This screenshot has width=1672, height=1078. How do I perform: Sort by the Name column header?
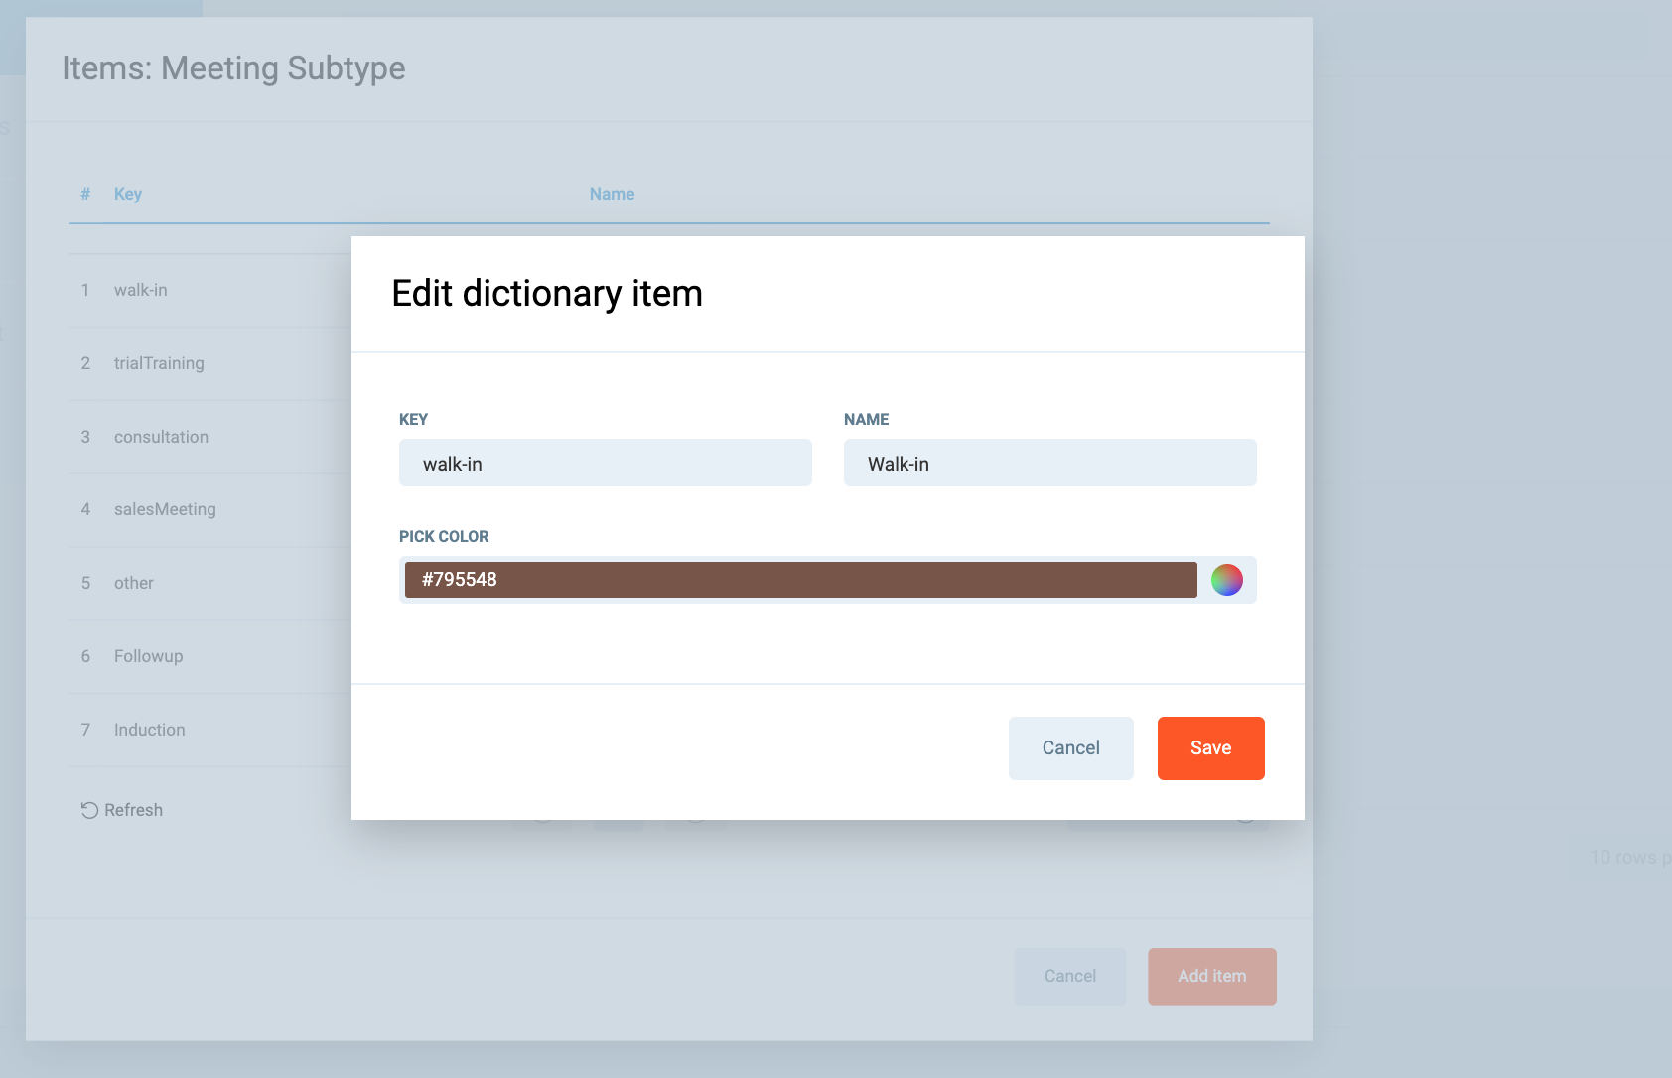click(x=612, y=194)
